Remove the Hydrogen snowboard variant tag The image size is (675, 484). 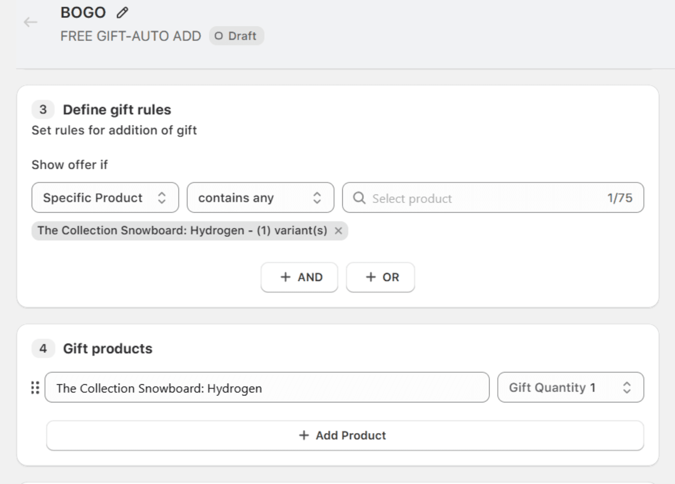[x=338, y=231]
